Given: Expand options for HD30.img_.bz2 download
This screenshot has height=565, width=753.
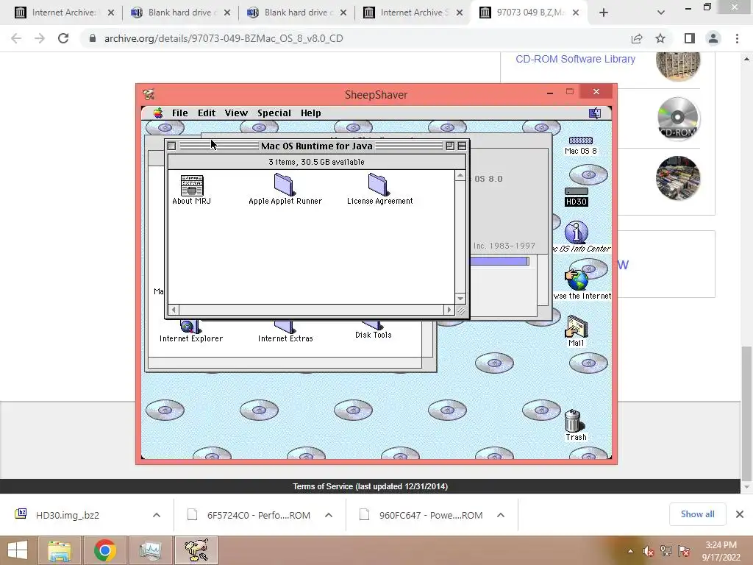Looking at the screenshot, I should [x=157, y=515].
